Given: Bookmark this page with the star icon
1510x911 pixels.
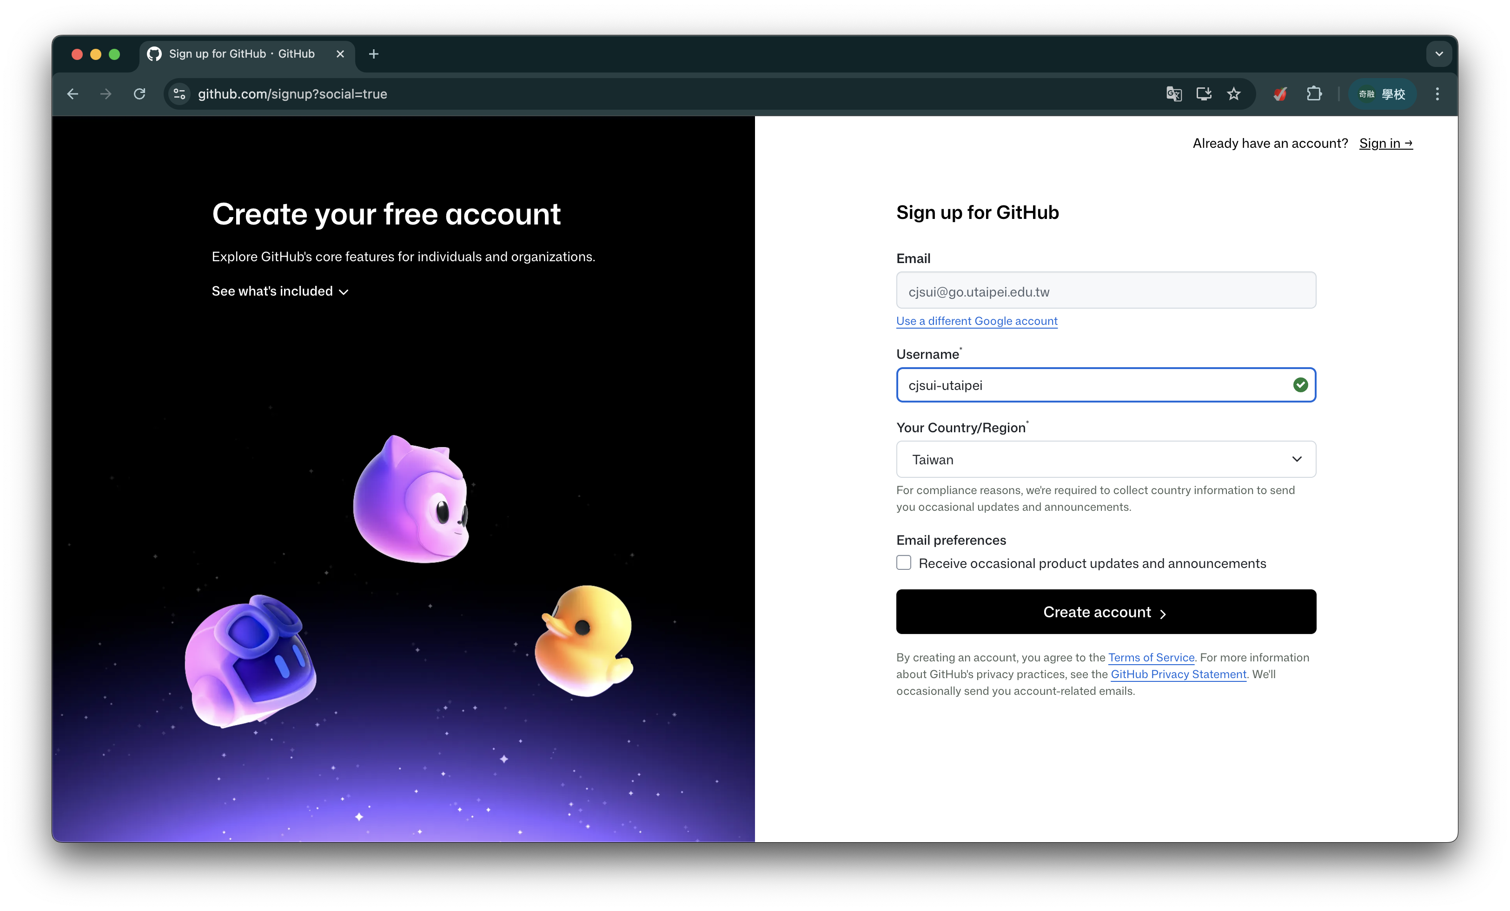Looking at the screenshot, I should (1234, 94).
